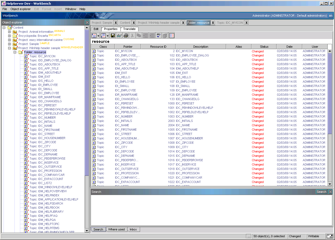
Task: Open the print dialog via printer icon
Action: (125, 35)
